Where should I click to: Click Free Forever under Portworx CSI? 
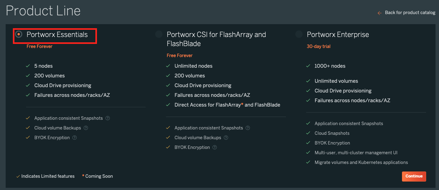(179, 55)
